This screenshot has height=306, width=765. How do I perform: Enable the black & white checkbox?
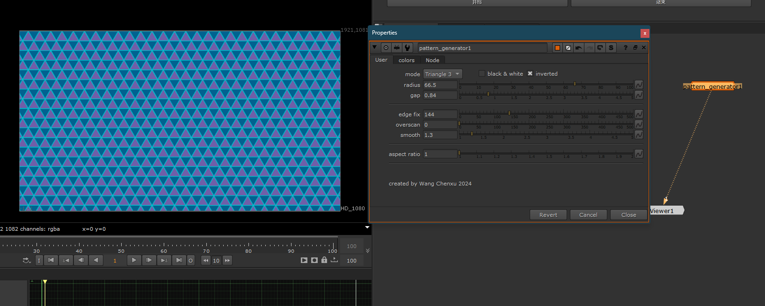[x=481, y=74]
